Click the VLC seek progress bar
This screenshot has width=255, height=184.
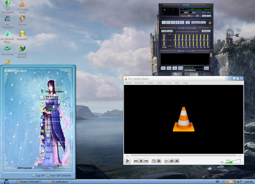pos(184,156)
